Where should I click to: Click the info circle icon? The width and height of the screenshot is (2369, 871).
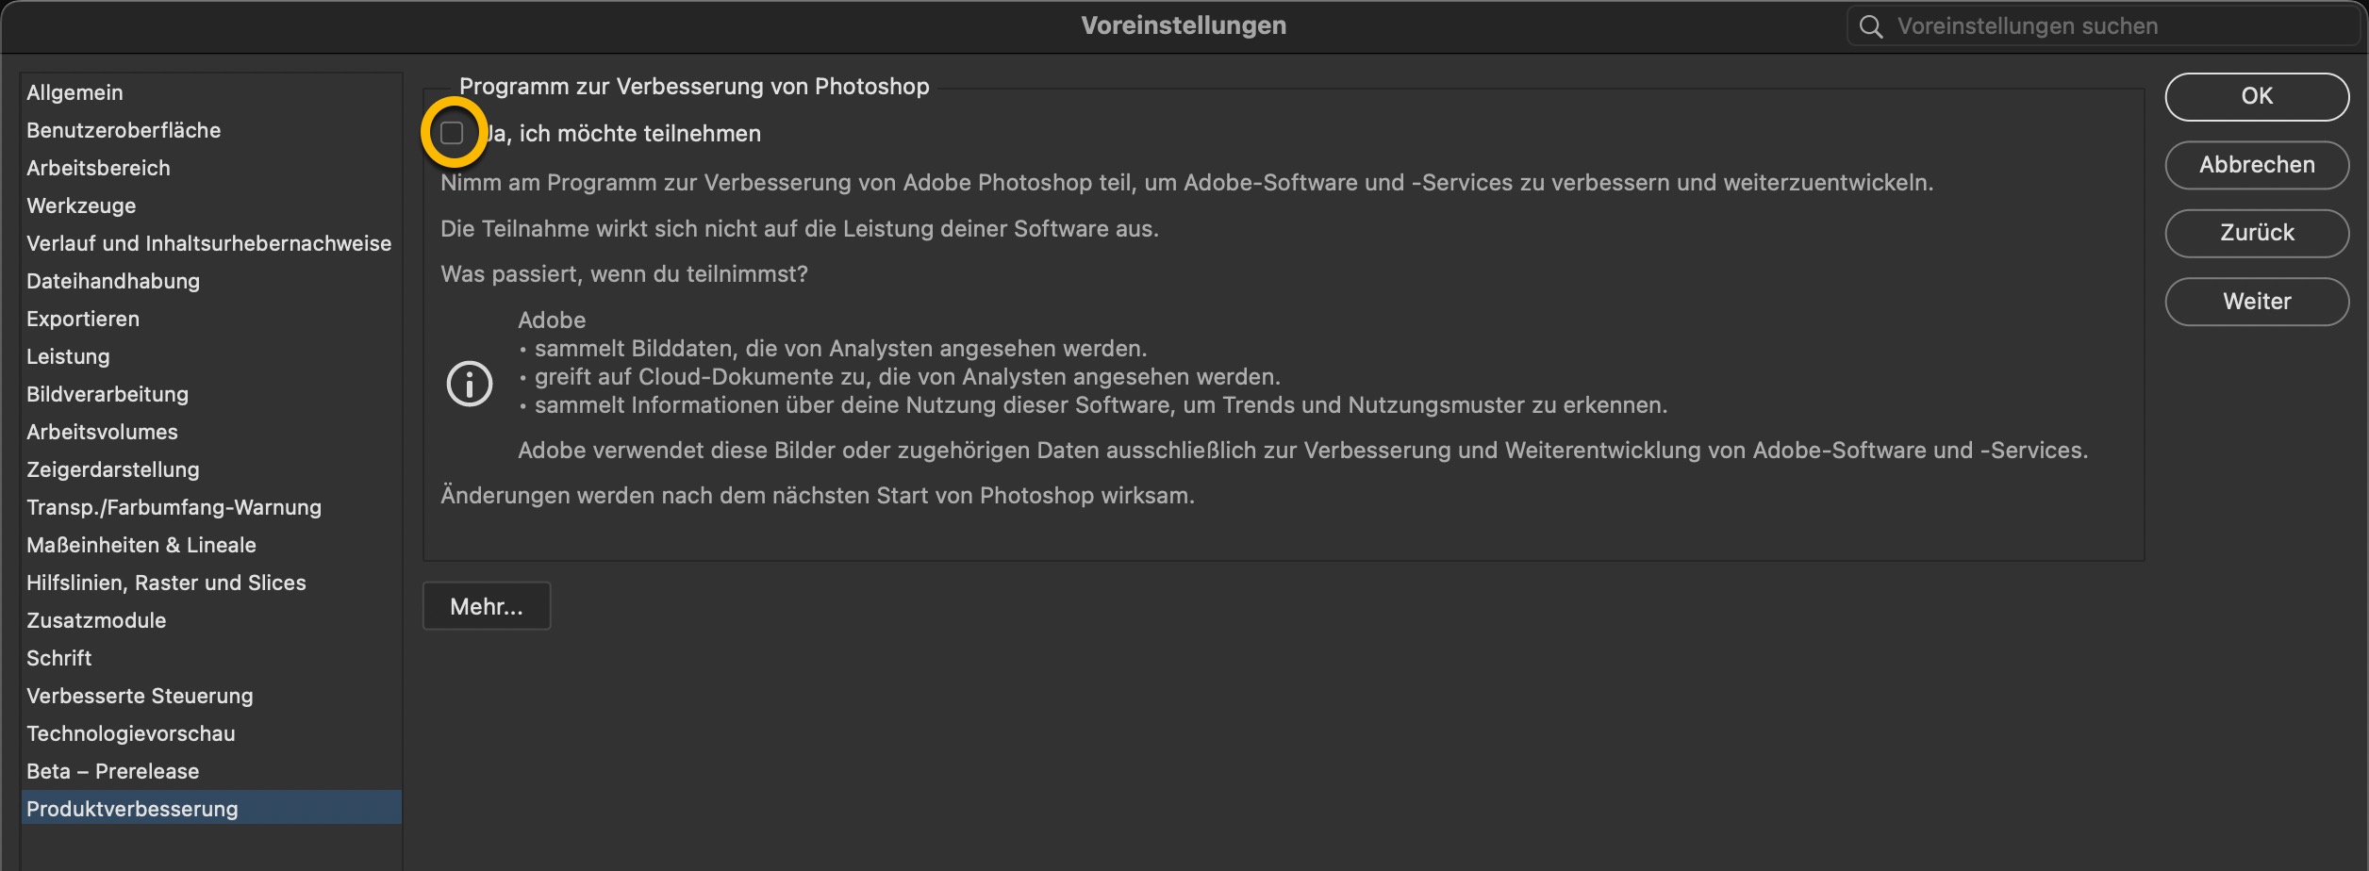coord(470,384)
